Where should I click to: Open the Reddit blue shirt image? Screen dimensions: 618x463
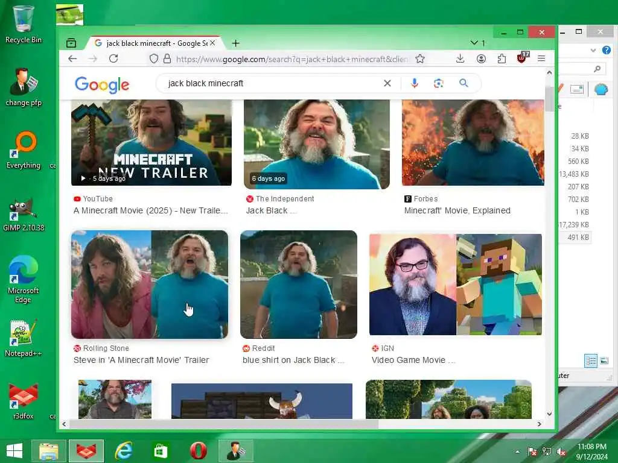299,285
